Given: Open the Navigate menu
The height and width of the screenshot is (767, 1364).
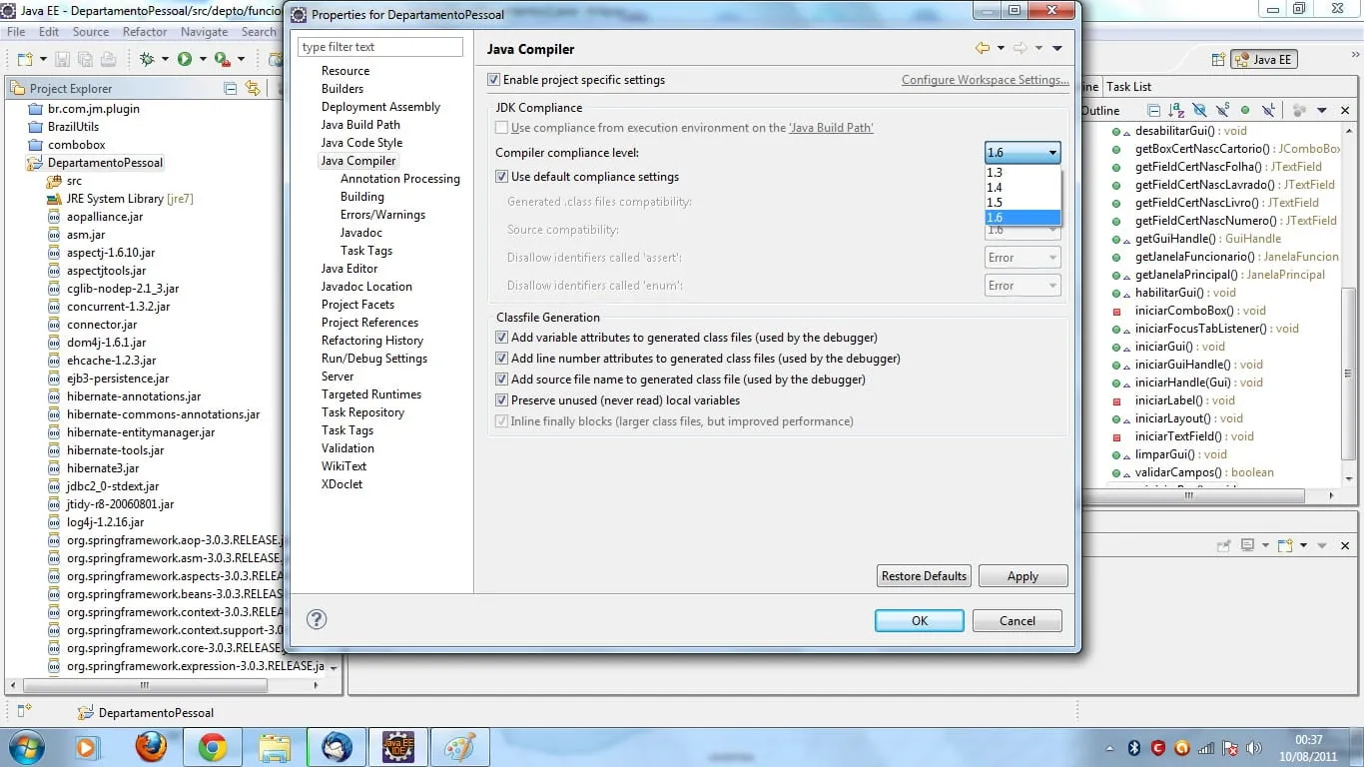Looking at the screenshot, I should click(205, 32).
